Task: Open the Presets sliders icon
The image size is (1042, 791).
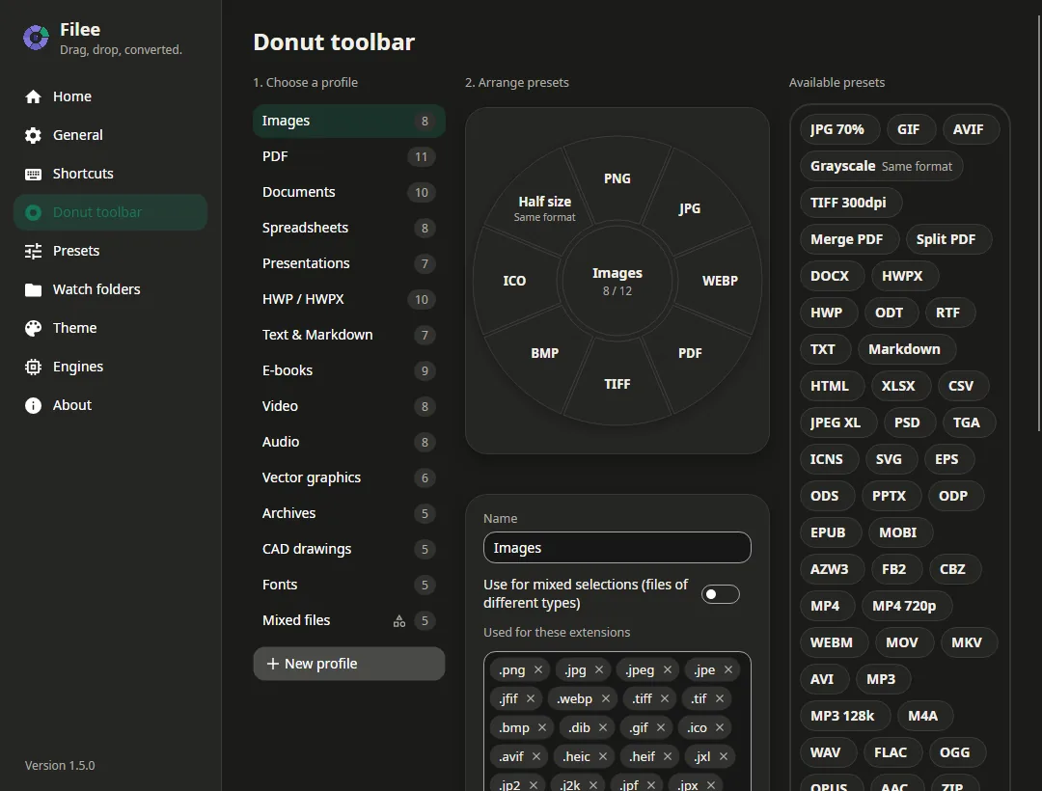Action: (x=33, y=251)
